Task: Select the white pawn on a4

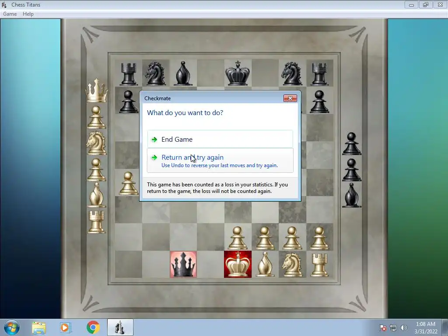Action: [128, 183]
